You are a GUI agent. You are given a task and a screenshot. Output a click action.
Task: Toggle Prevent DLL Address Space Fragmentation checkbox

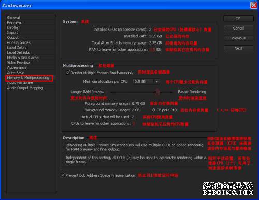click(x=63, y=175)
